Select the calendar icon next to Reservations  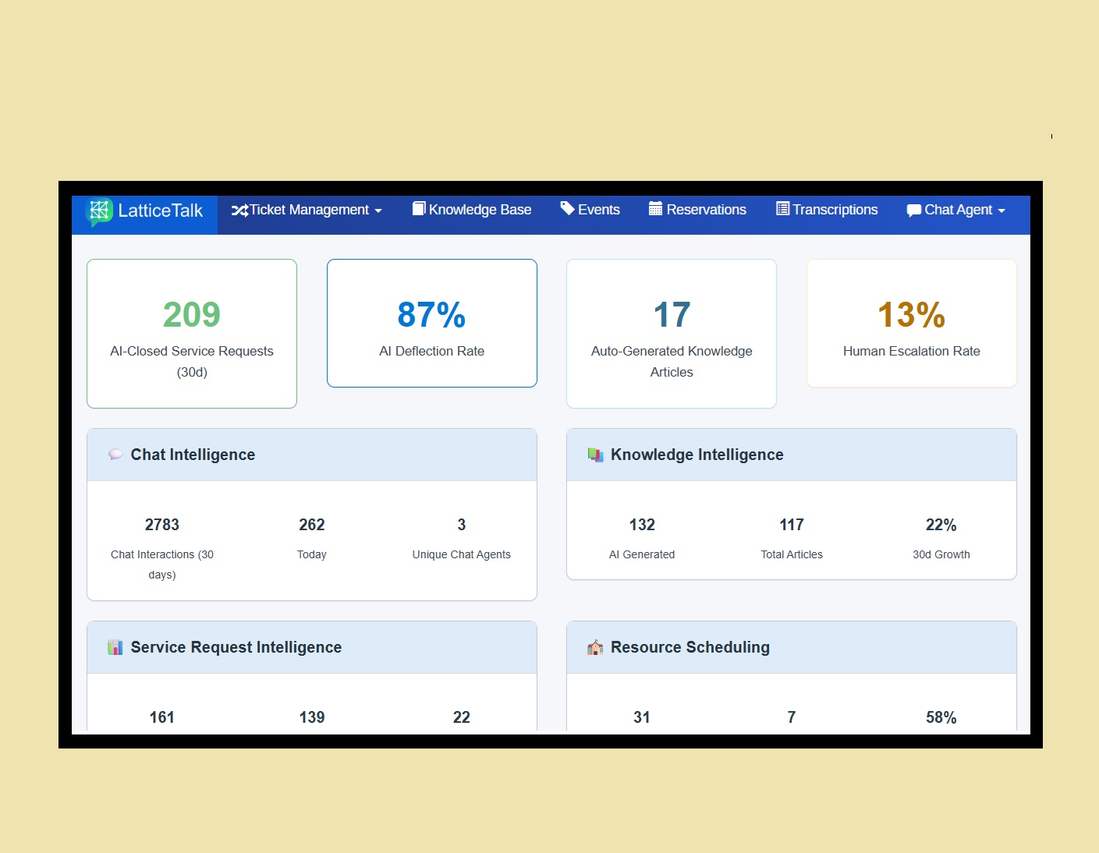[655, 209]
